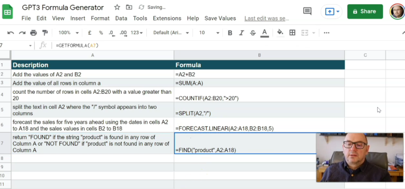This screenshot has height=189, width=405.
Task: Select cell with =COUNTIF(A2:B20,">20")
Action: point(259,94)
